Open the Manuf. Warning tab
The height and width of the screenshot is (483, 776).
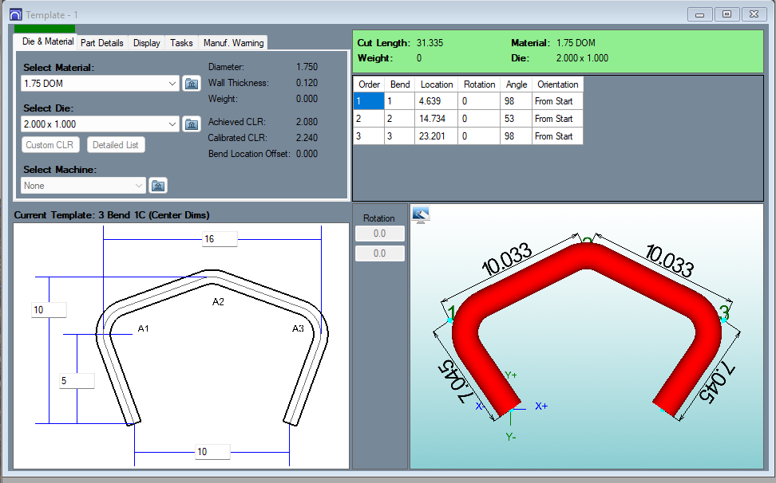233,43
